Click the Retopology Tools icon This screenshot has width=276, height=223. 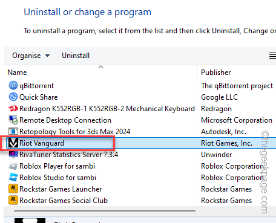13,132
